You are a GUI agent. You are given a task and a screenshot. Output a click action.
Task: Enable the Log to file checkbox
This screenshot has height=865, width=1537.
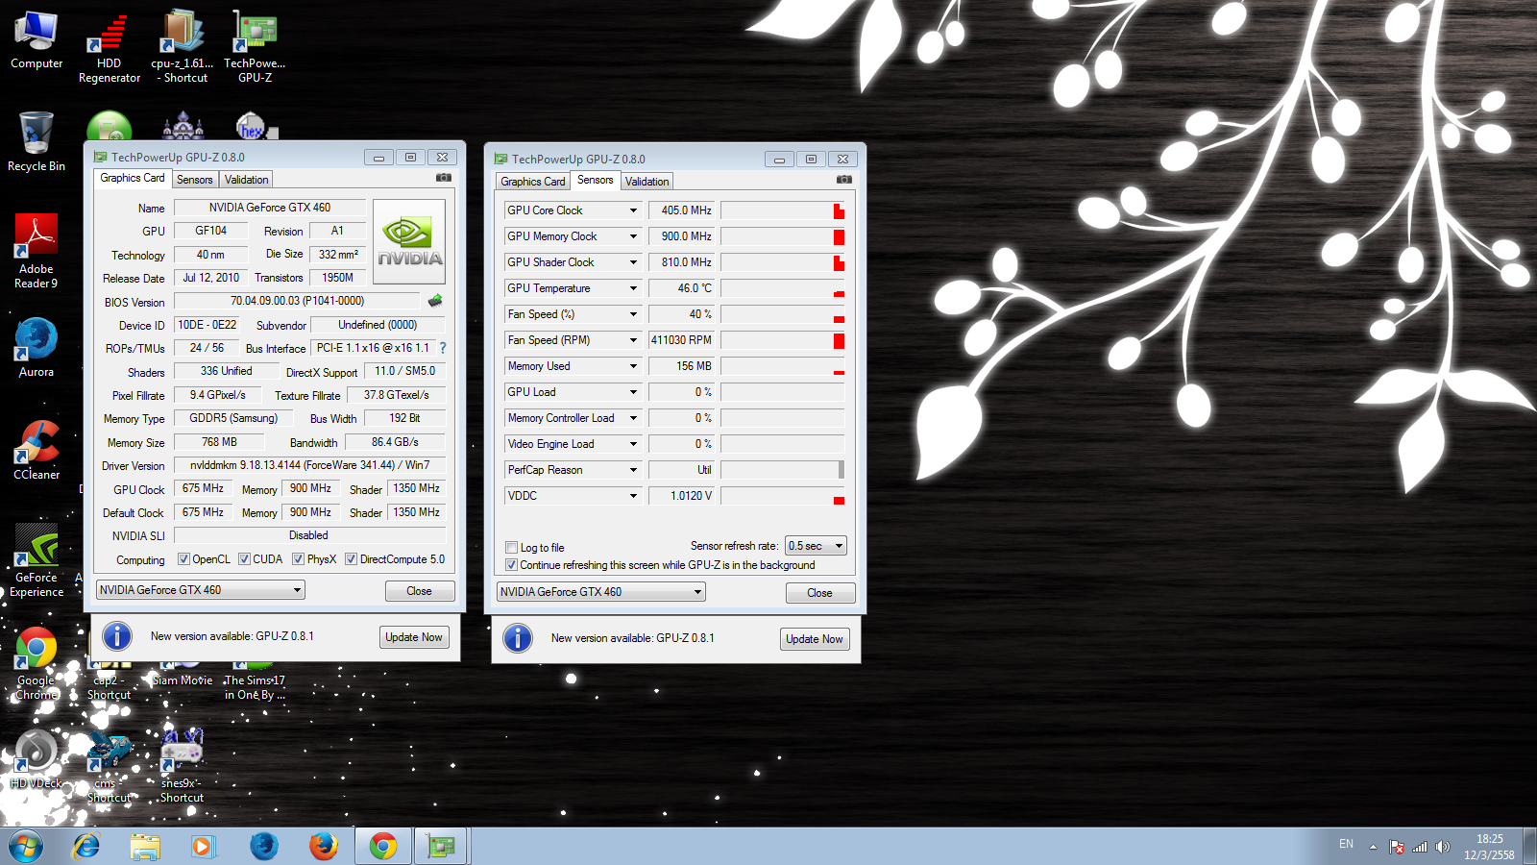click(x=511, y=548)
